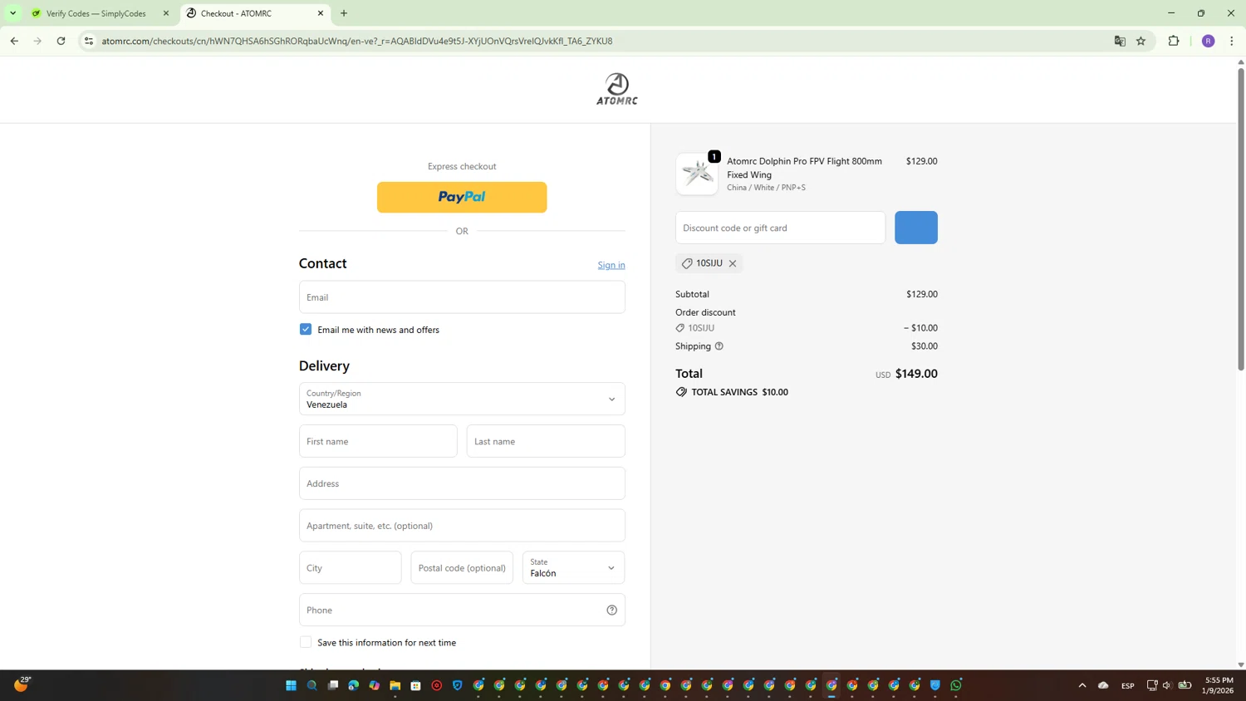Image resolution: width=1246 pixels, height=701 pixels.
Task: Close the Verify Codes tab
Action: click(166, 13)
